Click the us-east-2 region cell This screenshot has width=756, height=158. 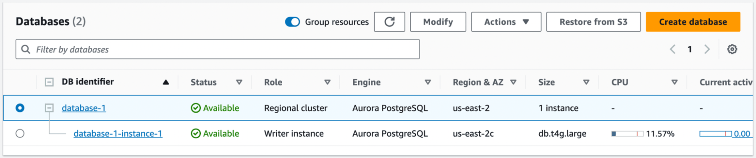pyautogui.click(x=471, y=108)
